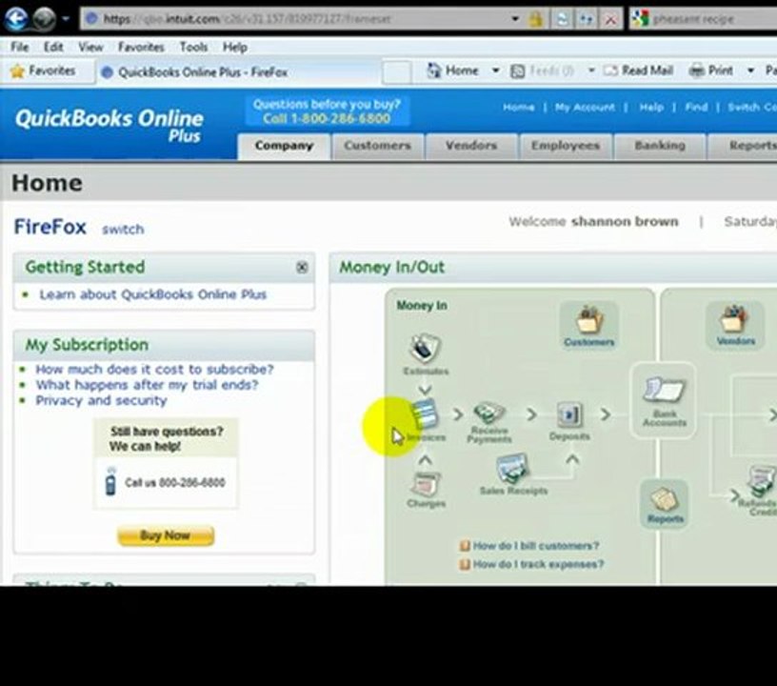Switch to the Reports tab
Image resolution: width=777 pixels, height=686 pixels.
pyautogui.click(x=744, y=146)
